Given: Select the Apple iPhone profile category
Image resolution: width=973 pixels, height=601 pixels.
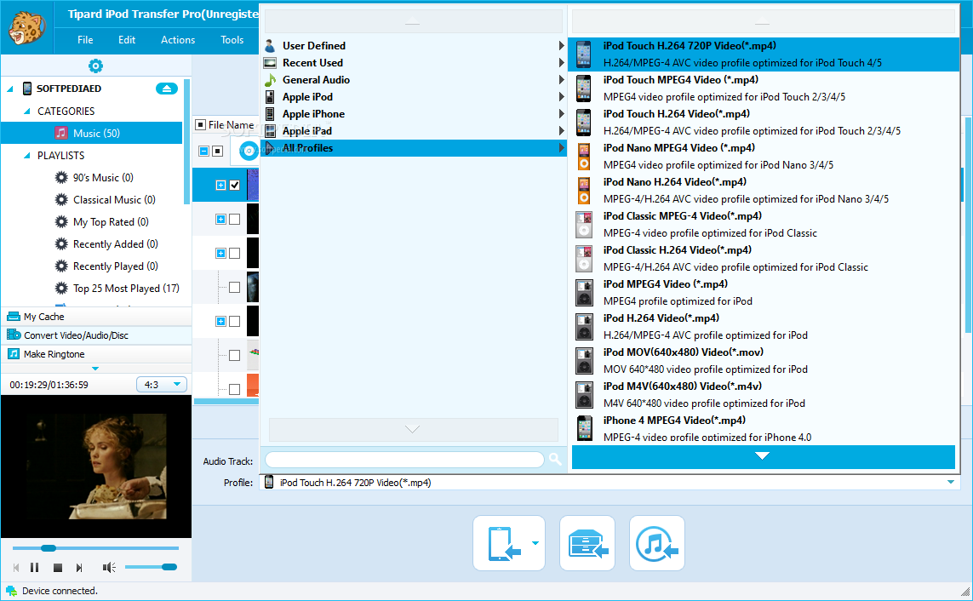Looking at the screenshot, I should (414, 113).
